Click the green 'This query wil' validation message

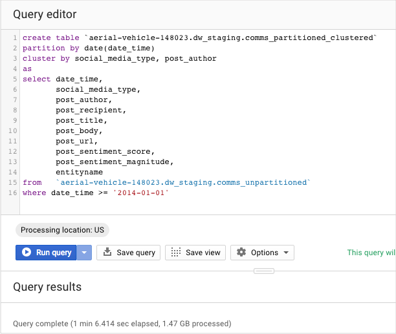click(x=371, y=253)
